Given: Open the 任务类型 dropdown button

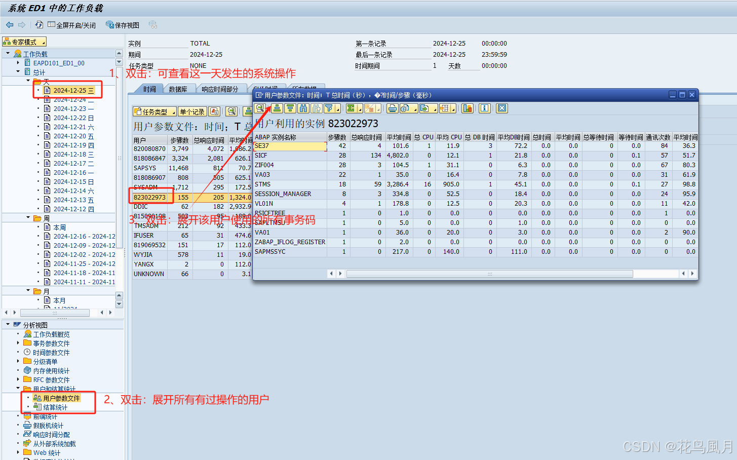Looking at the screenshot, I should tap(154, 111).
